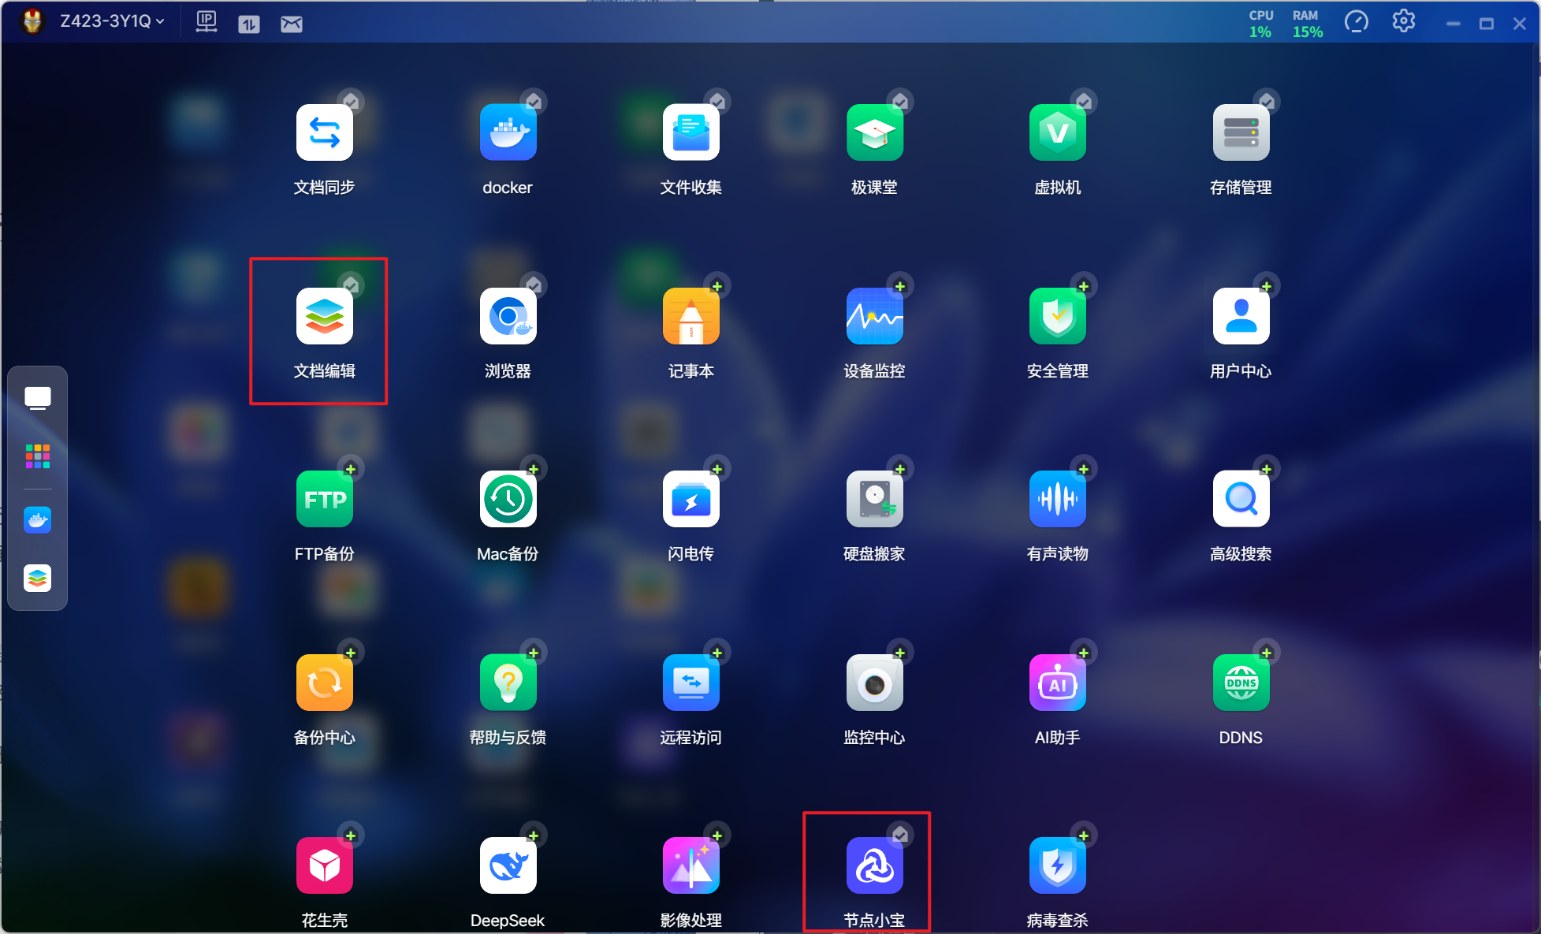The image size is (1541, 934).
Task: Open the 节点小宝 app icon
Action: (x=874, y=865)
